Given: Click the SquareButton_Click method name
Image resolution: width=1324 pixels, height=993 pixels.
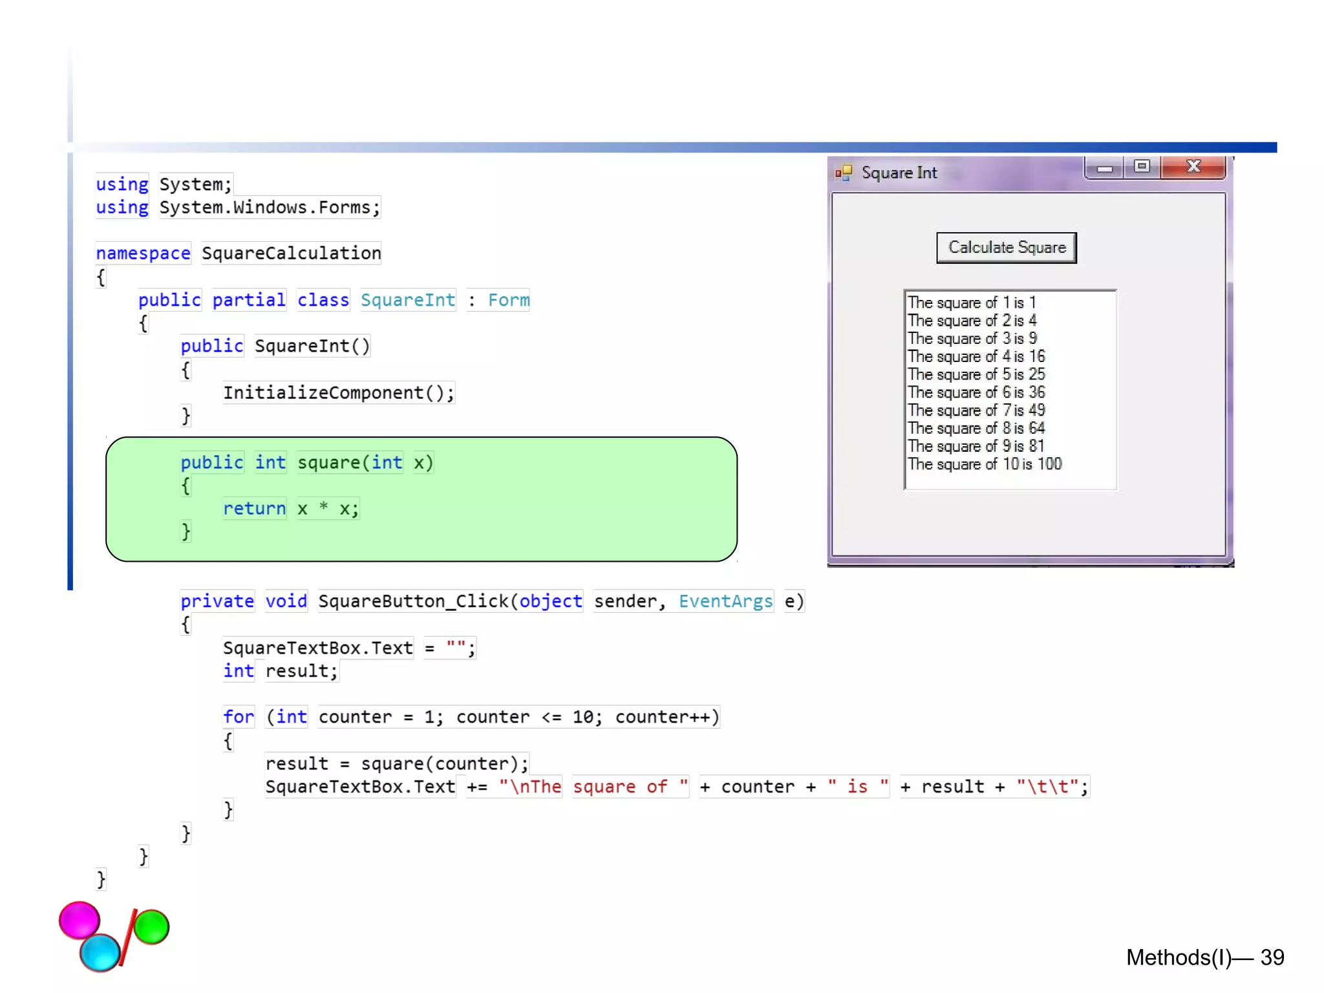Looking at the screenshot, I should click(x=413, y=601).
